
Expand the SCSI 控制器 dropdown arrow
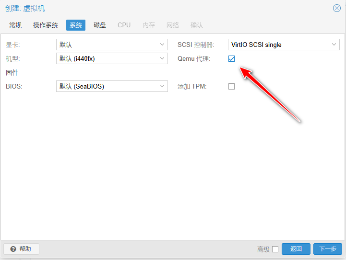[334, 45]
